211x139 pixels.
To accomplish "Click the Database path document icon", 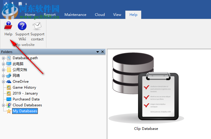I will (9, 58).
